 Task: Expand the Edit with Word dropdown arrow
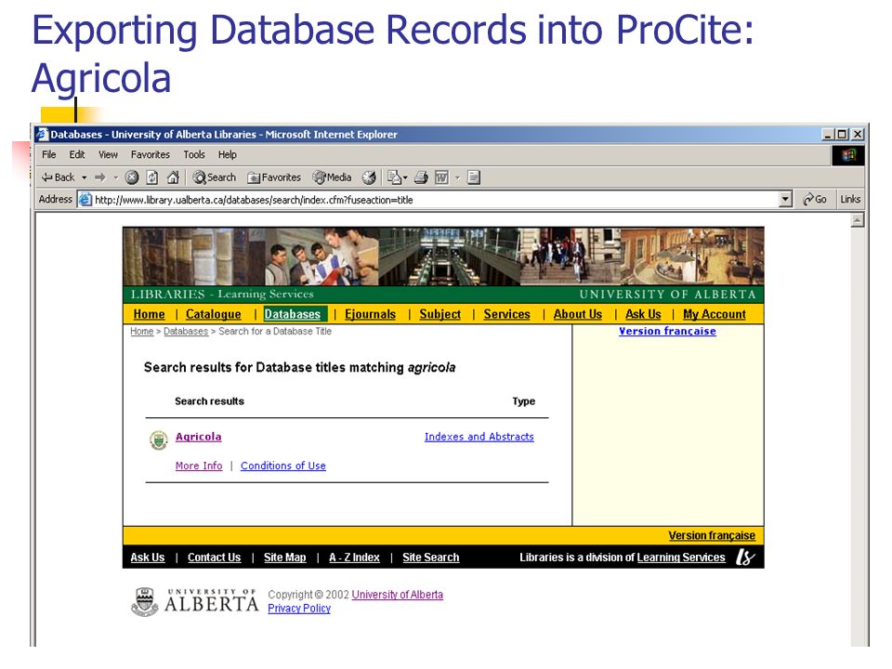click(457, 177)
